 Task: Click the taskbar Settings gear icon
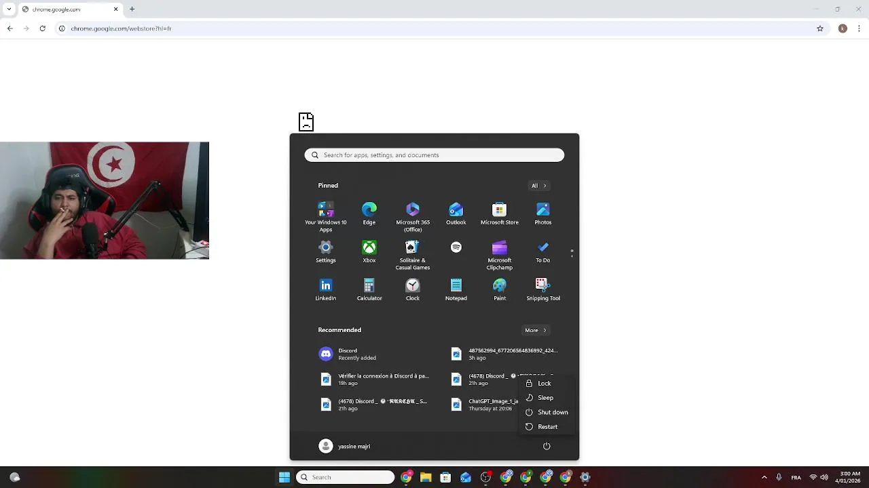(585, 477)
